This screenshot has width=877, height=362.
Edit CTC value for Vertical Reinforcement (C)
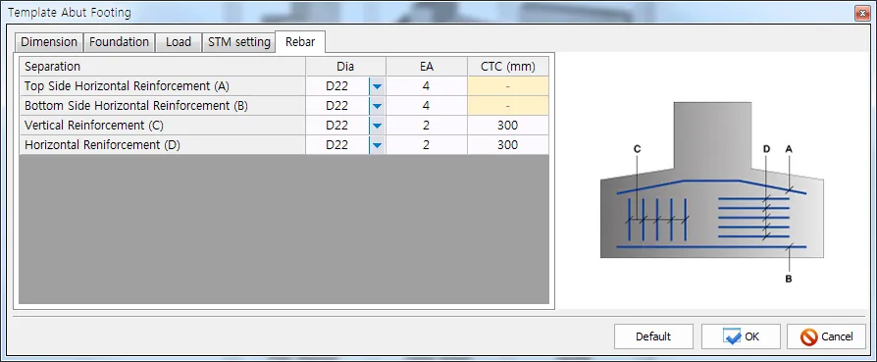(x=508, y=126)
